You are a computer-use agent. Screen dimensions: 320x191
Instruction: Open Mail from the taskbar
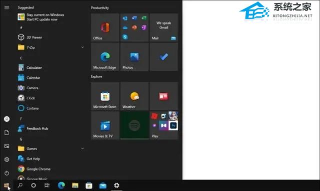pyautogui.click(x=103, y=186)
